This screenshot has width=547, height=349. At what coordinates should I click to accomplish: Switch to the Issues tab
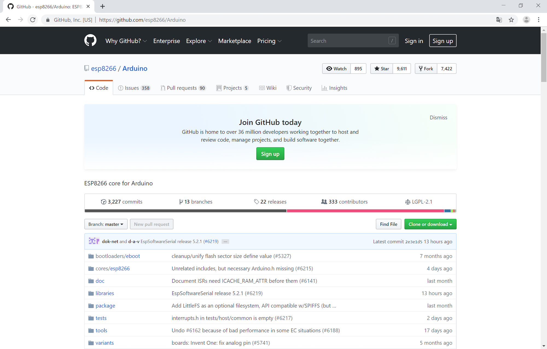[134, 88]
